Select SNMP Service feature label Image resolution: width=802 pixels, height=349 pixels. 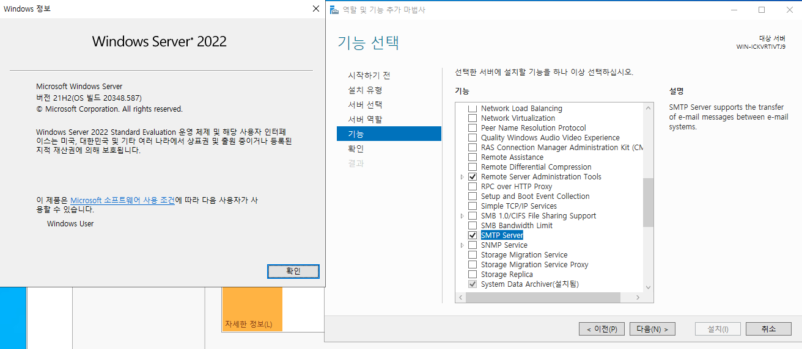pos(504,245)
